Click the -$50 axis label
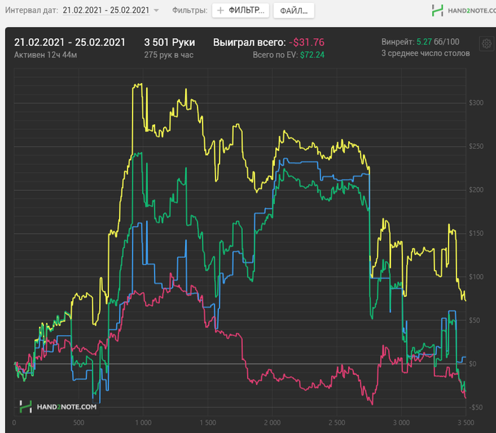This screenshot has width=496, height=433. click(476, 407)
